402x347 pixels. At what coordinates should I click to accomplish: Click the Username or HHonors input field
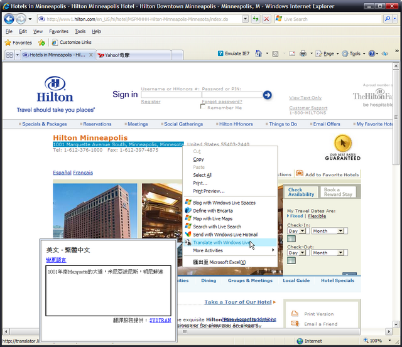click(x=171, y=95)
